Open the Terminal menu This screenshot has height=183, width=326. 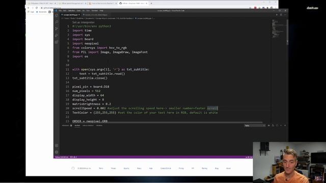coord(95,11)
